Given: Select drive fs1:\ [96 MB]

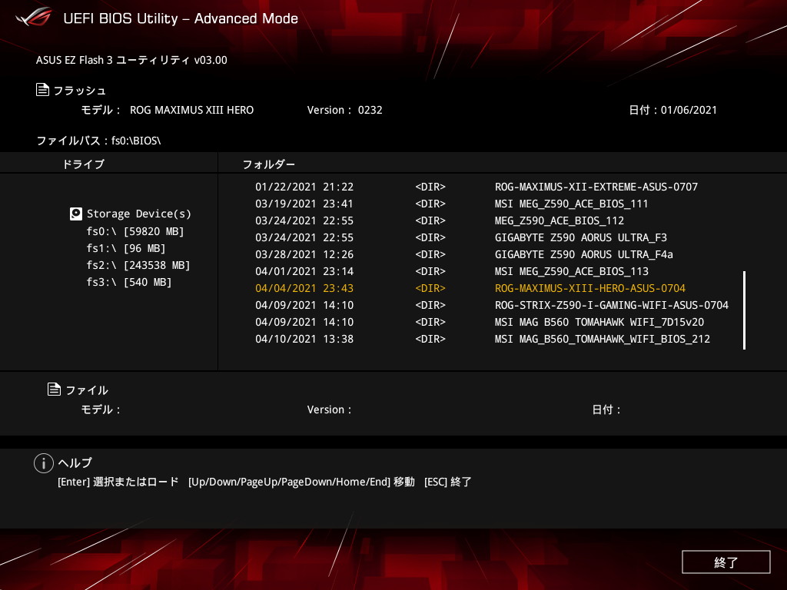Looking at the screenshot, I should 125,248.
